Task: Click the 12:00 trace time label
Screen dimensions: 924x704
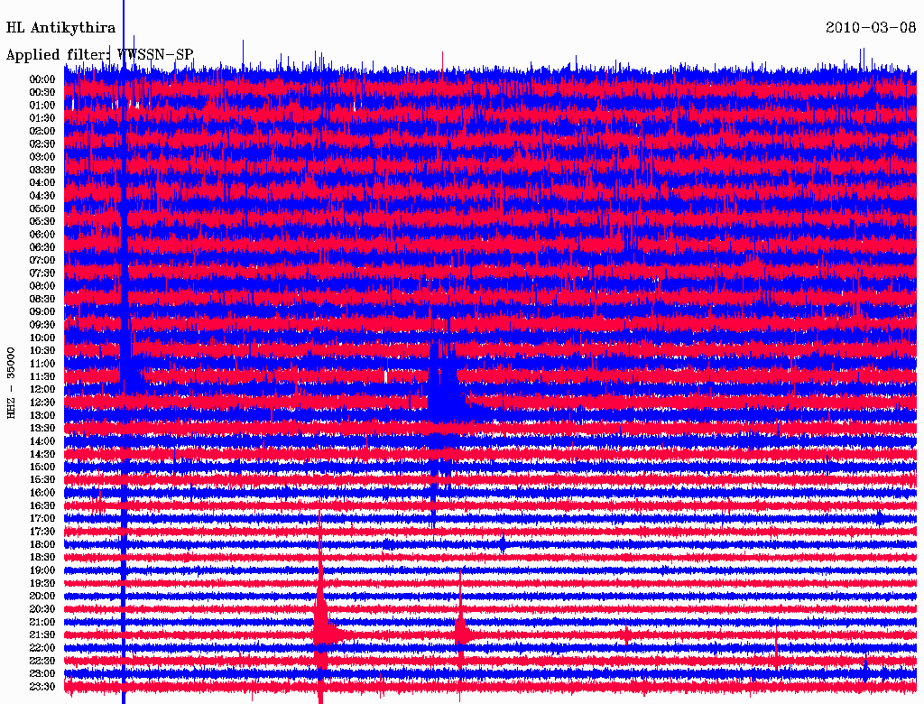Action: pyautogui.click(x=42, y=389)
